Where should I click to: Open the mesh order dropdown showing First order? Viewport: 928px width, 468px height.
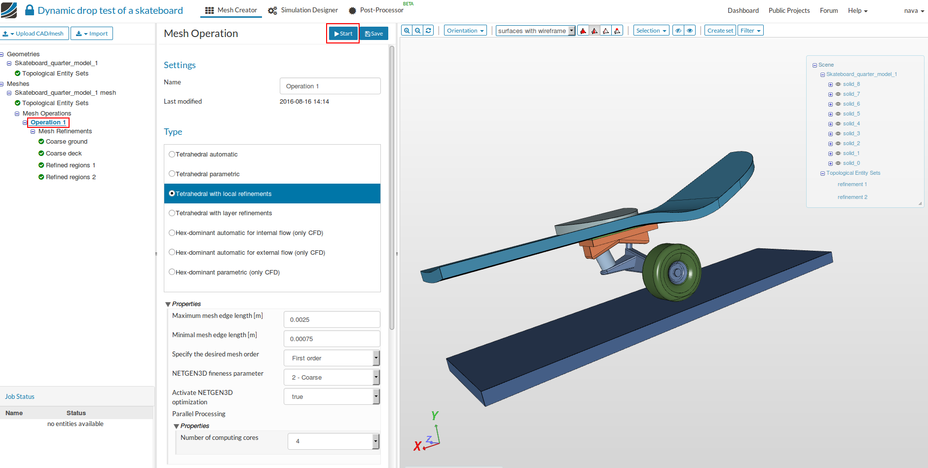click(332, 358)
